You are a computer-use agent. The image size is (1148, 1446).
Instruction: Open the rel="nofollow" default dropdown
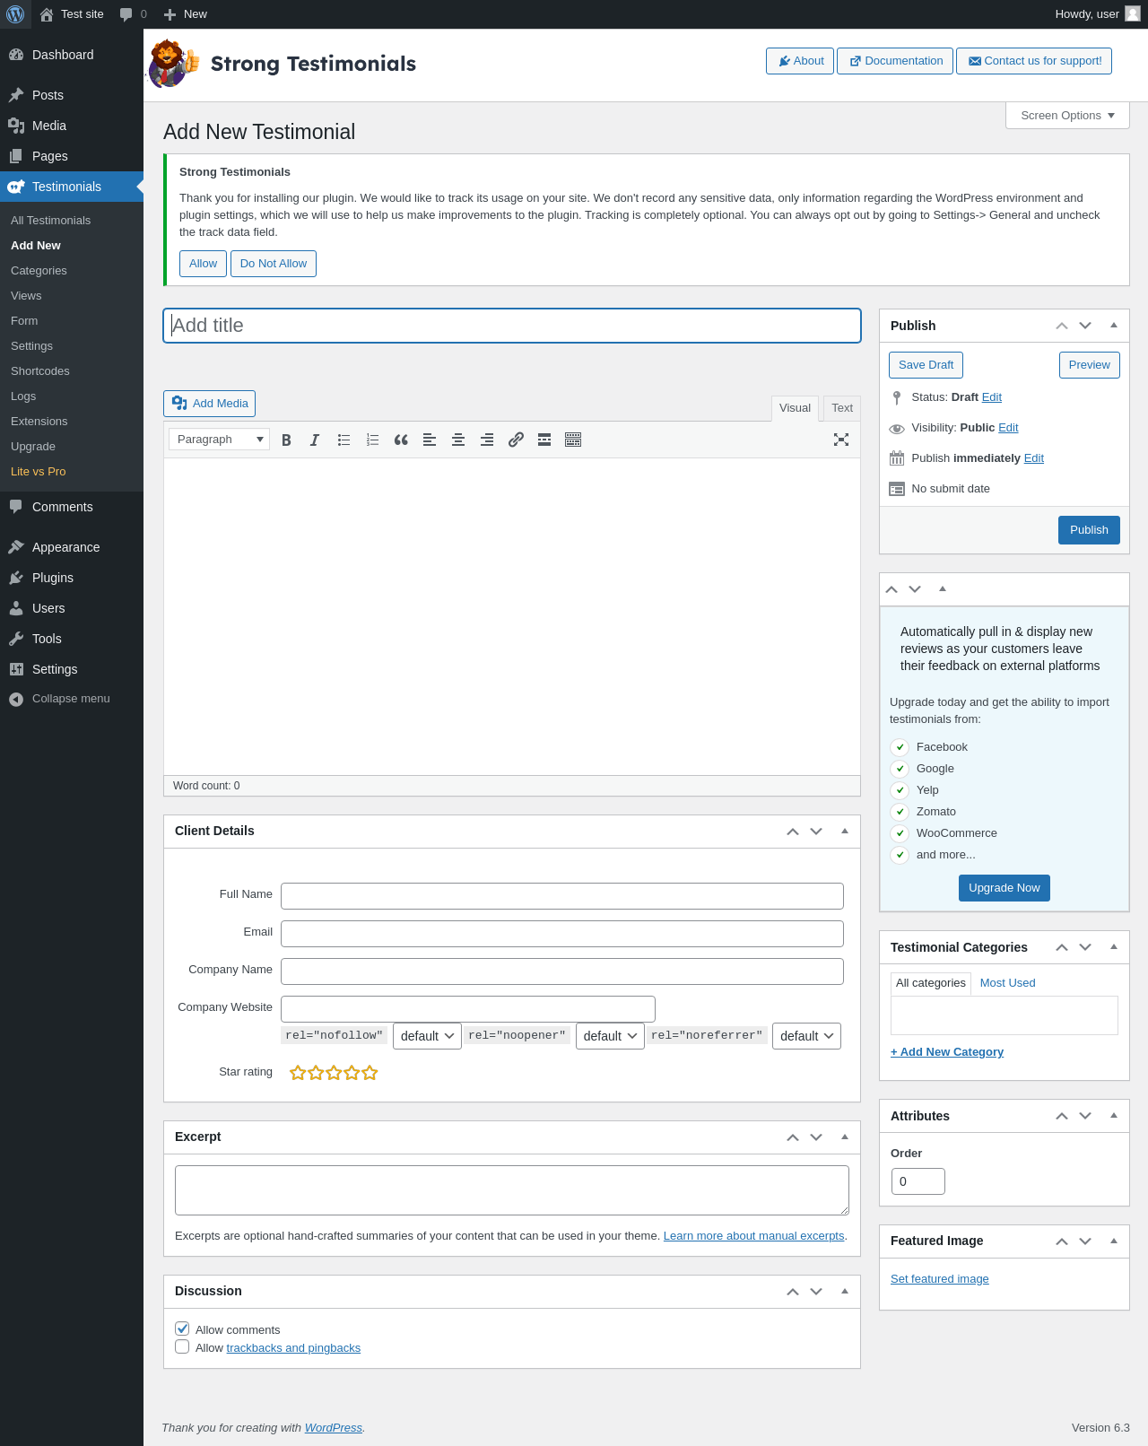click(x=427, y=1036)
